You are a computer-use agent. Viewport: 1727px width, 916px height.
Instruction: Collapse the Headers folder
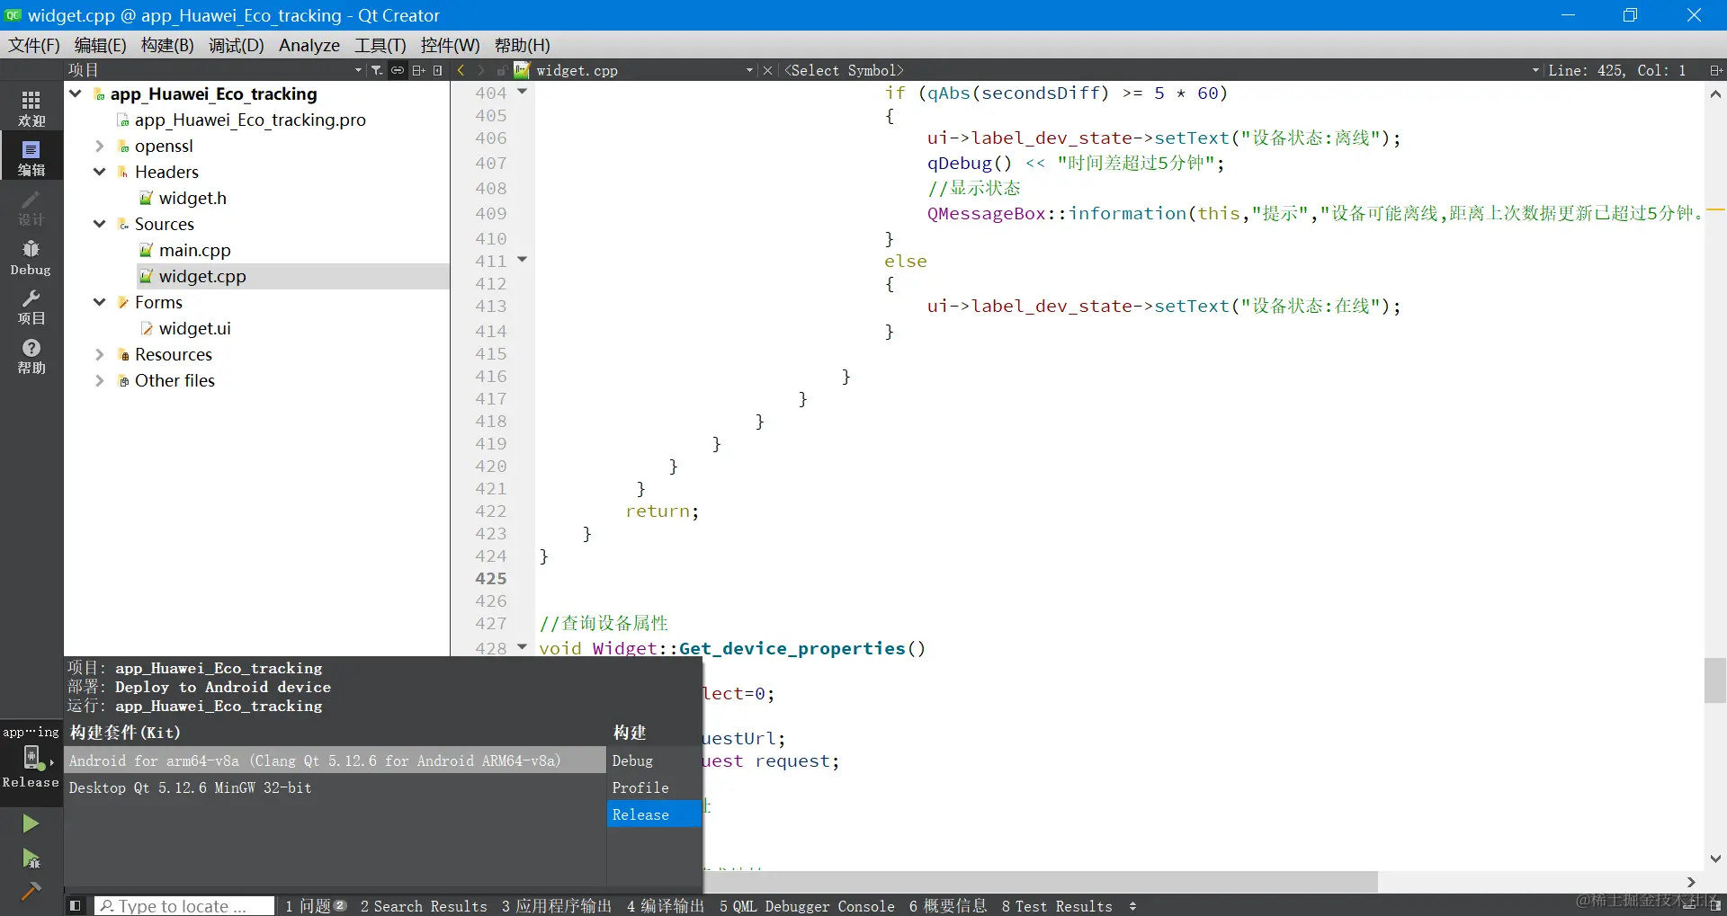point(100,172)
